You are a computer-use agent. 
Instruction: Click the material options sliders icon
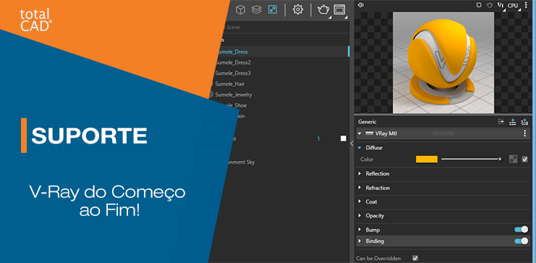501,121
